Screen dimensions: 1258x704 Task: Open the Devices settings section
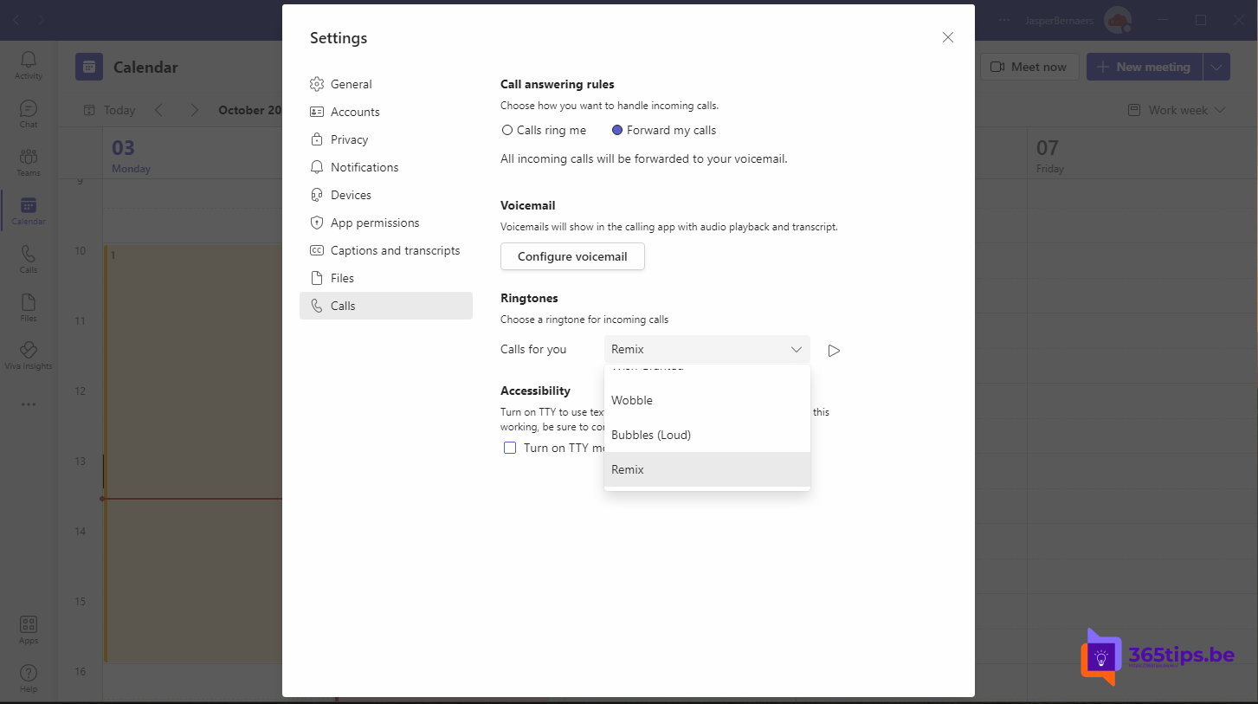[x=350, y=194]
